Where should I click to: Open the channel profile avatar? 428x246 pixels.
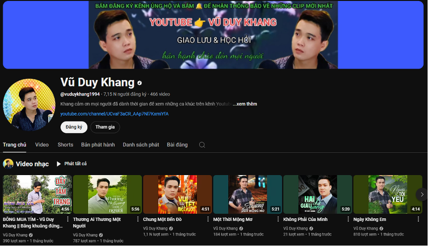pyautogui.click(x=29, y=105)
